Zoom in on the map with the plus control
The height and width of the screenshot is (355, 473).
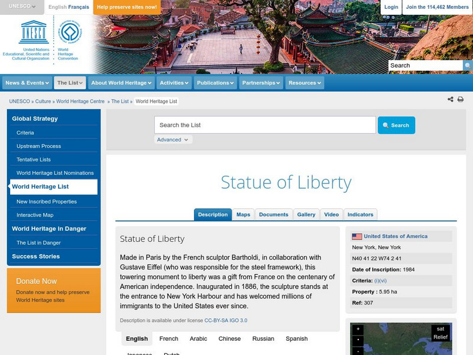click(x=358, y=328)
